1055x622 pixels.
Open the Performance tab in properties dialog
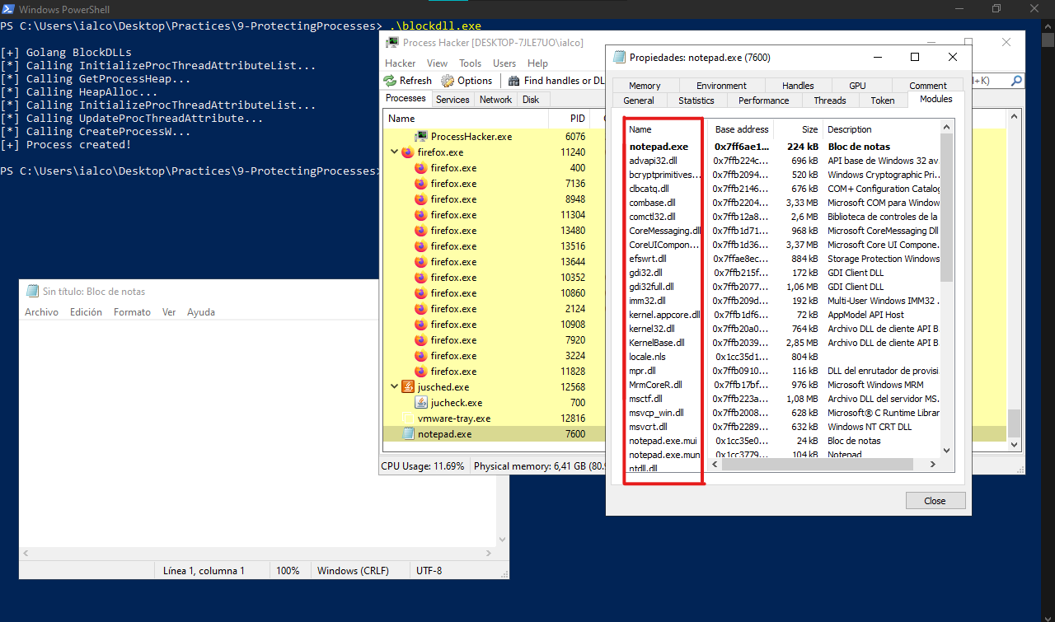click(764, 101)
